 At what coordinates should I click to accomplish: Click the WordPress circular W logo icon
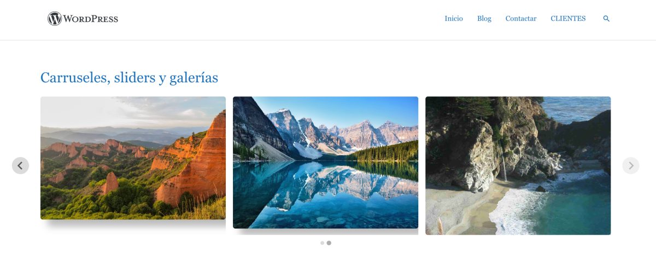pyautogui.click(x=55, y=19)
